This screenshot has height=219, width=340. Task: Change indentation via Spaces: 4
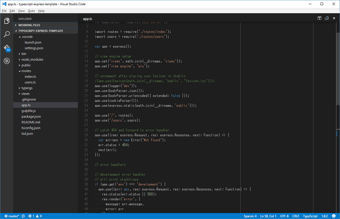250,216
